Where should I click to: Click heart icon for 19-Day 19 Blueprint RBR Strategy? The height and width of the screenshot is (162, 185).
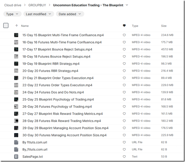pyautogui.click(x=124, y=64)
